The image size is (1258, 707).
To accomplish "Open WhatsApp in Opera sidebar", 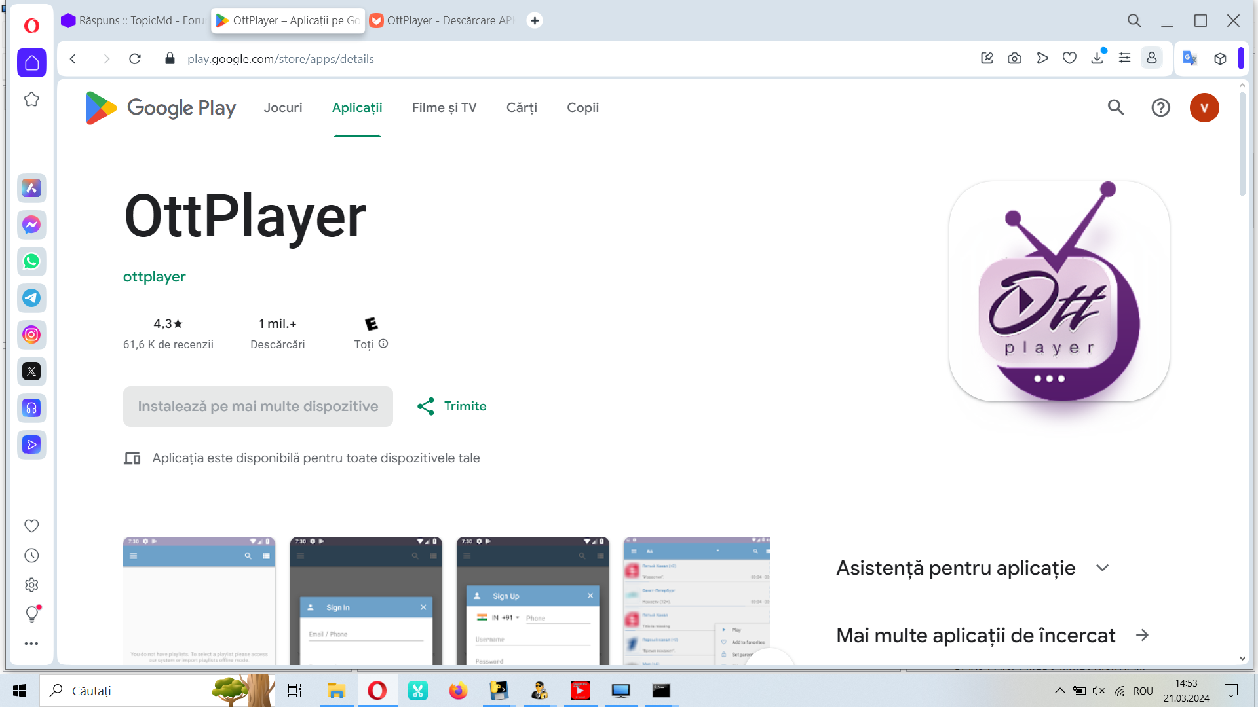I will click(31, 262).
